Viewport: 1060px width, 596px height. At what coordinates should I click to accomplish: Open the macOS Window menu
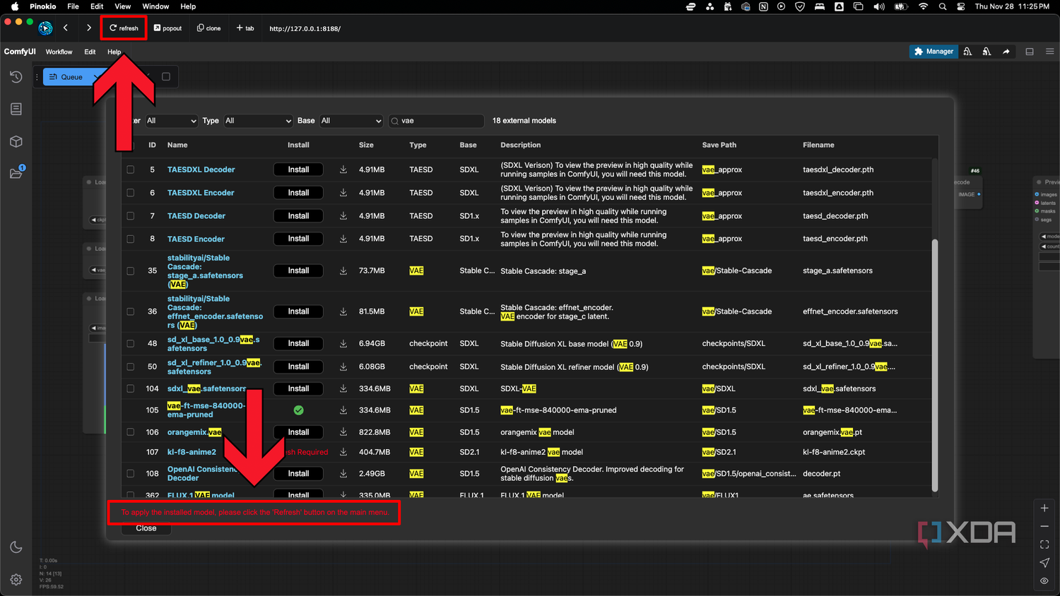(x=155, y=6)
